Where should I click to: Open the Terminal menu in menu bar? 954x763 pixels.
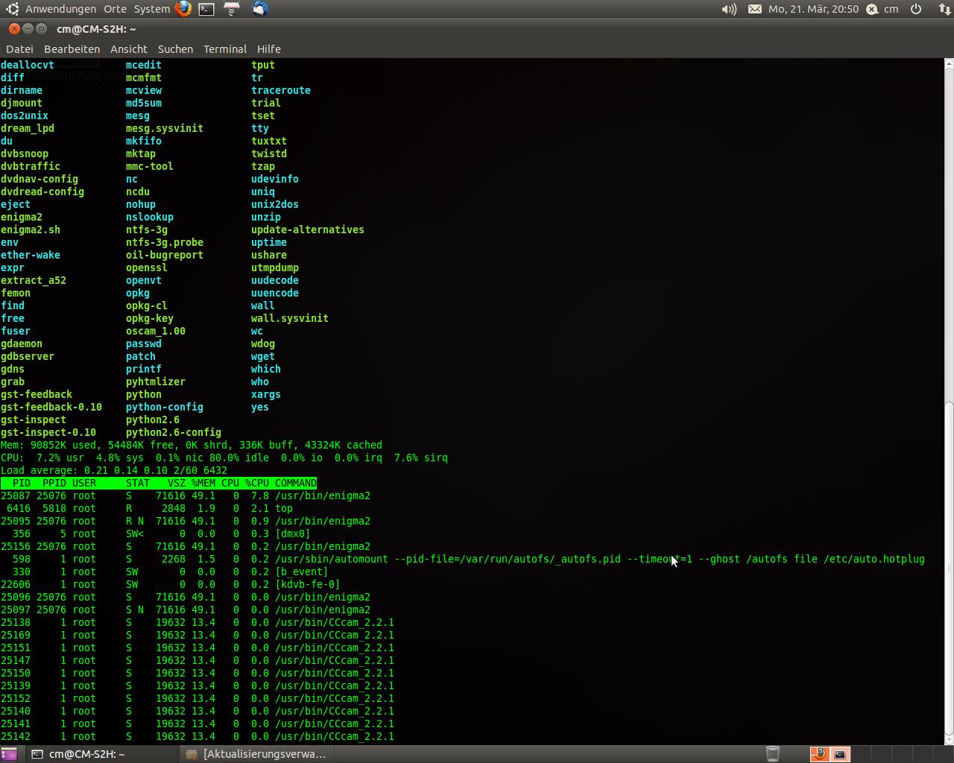(x=224, y=49)
